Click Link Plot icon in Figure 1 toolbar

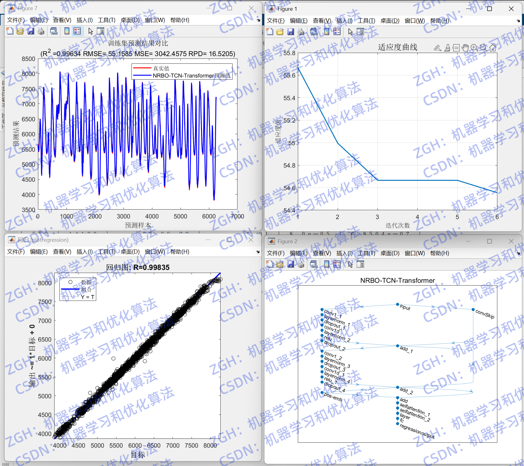coord(314,32)
